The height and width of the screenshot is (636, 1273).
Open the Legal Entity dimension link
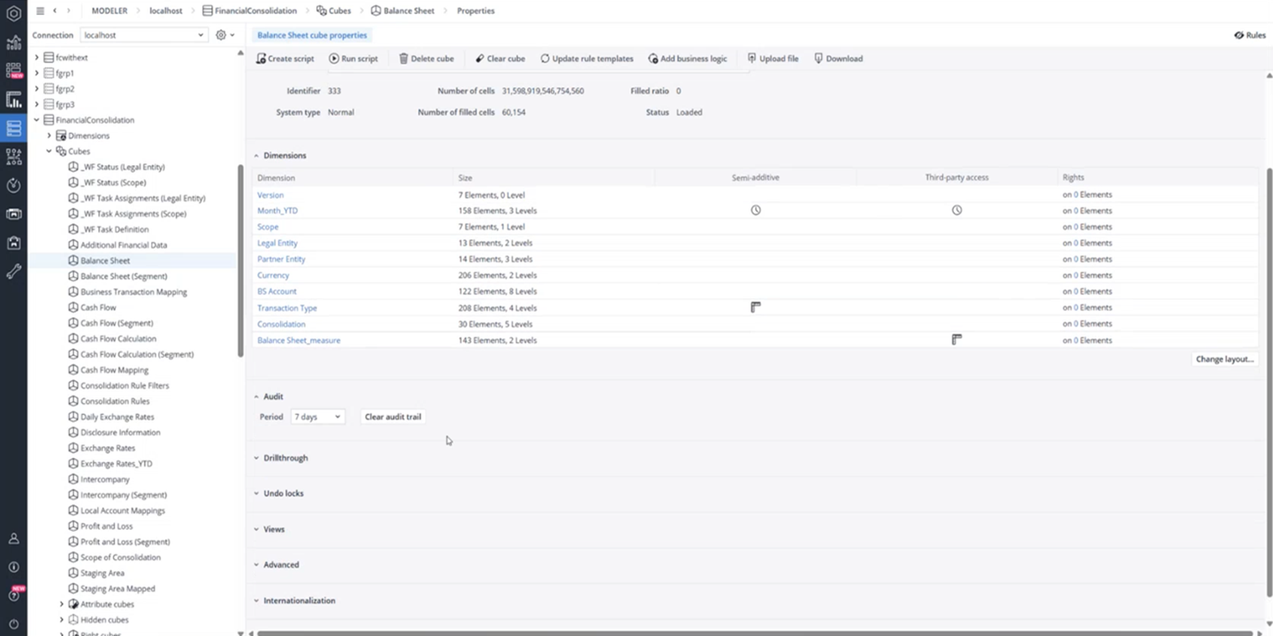pyautogui.click(x=277, y=243)
